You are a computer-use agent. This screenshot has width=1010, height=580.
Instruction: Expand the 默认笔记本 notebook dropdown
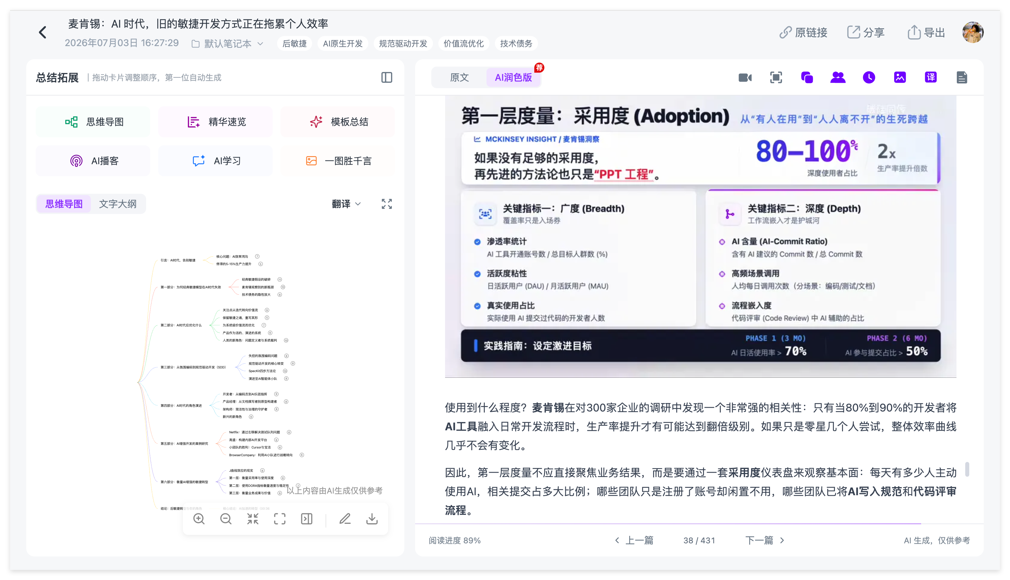pyautogui.click(x=228, y=43)
